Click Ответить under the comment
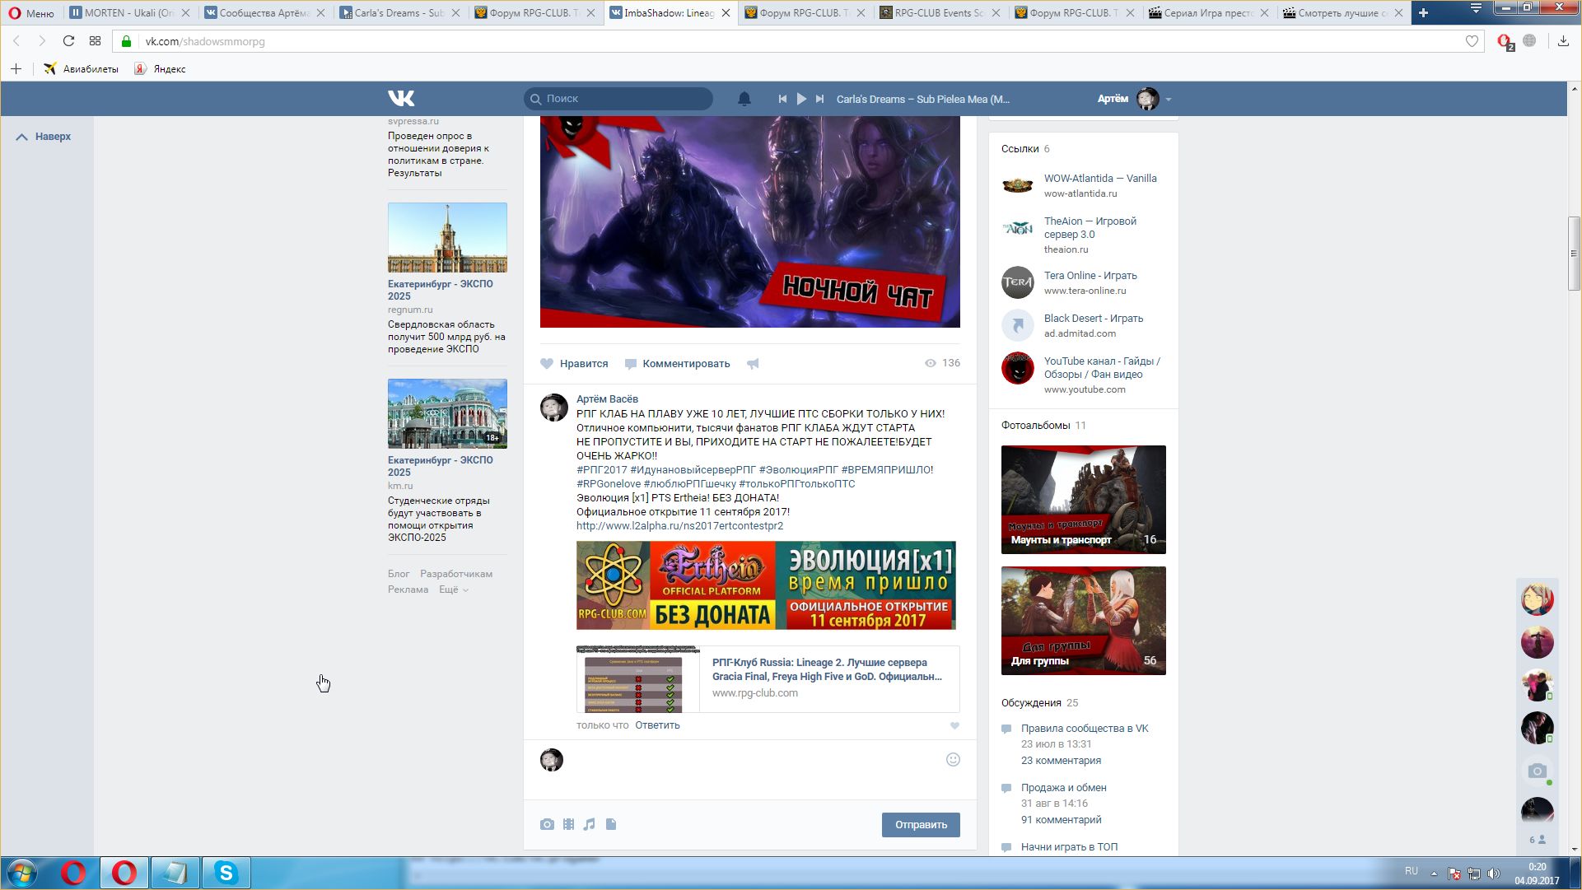Viewport: 1582px width, 890px height. (x=657, y=725)
